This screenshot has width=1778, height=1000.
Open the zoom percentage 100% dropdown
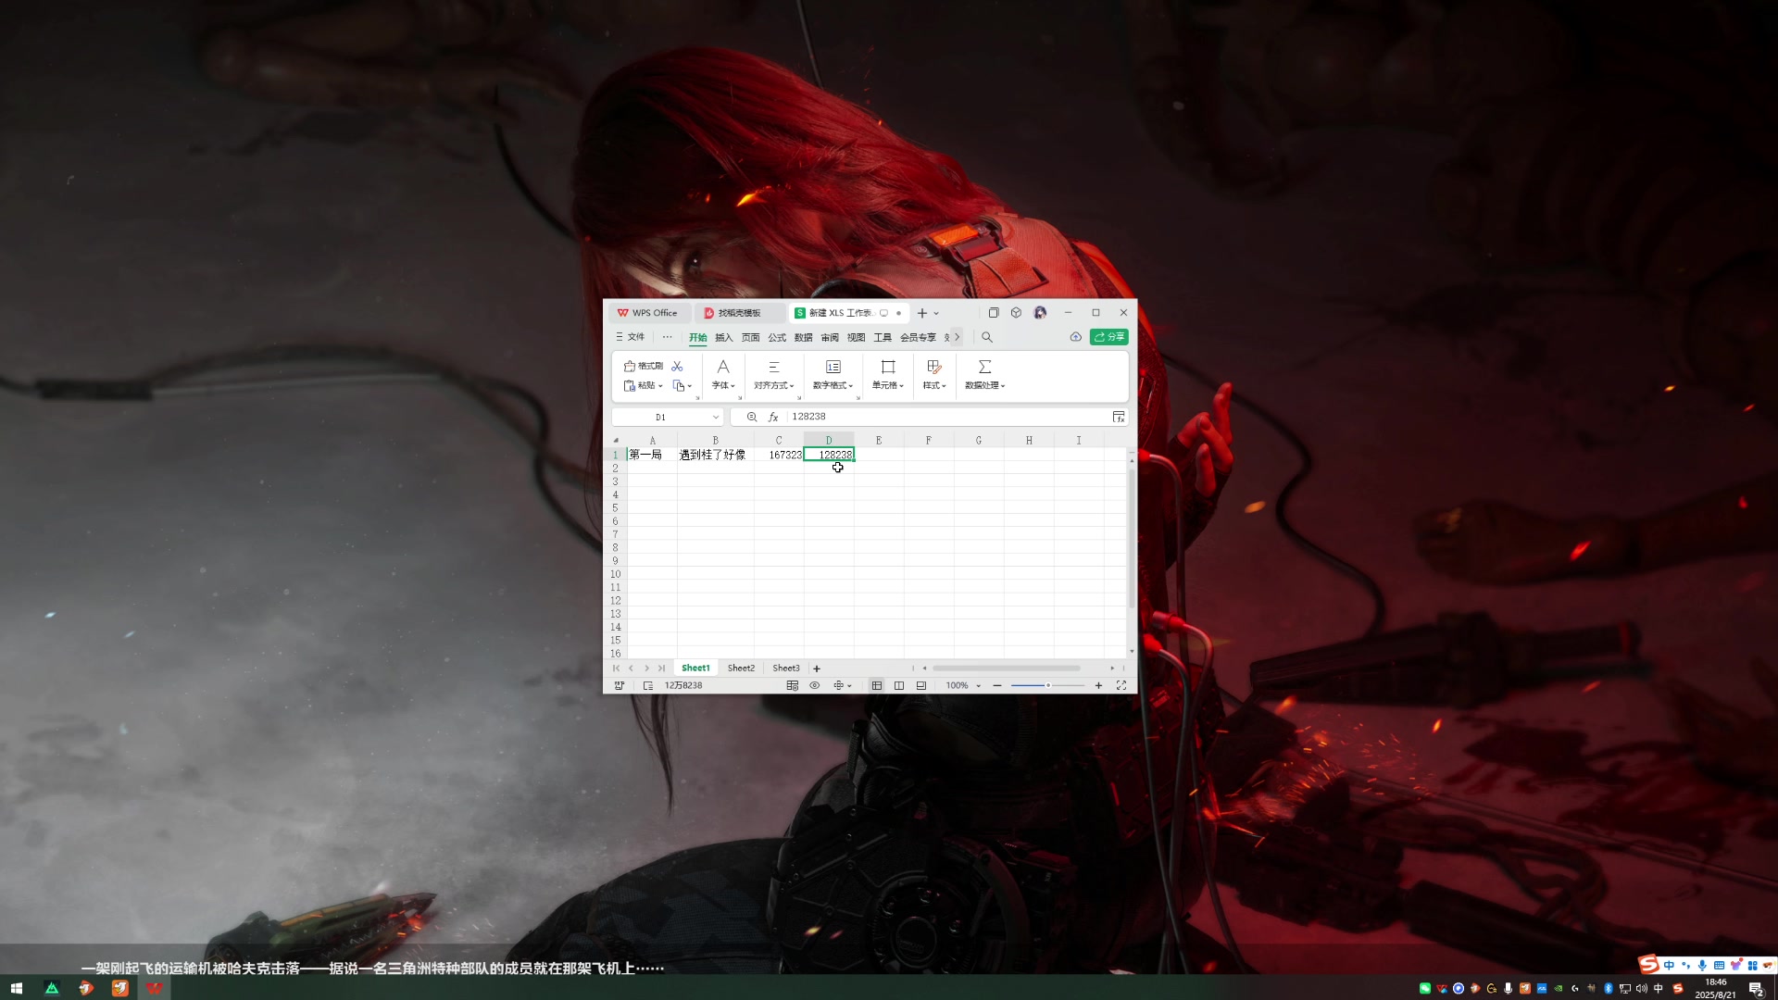(979, 686)
